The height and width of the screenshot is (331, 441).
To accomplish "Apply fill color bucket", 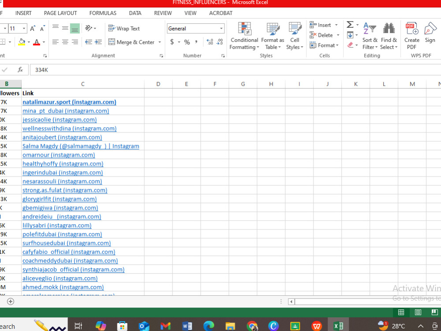I will pyautogui.click(x=22, y=42).
